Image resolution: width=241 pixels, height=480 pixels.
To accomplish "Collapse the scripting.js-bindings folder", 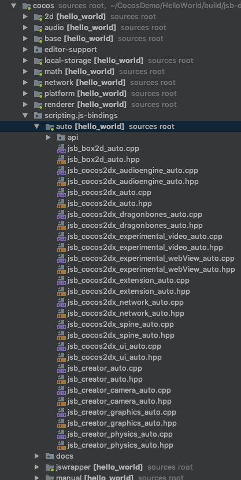I will coord(25,116).
